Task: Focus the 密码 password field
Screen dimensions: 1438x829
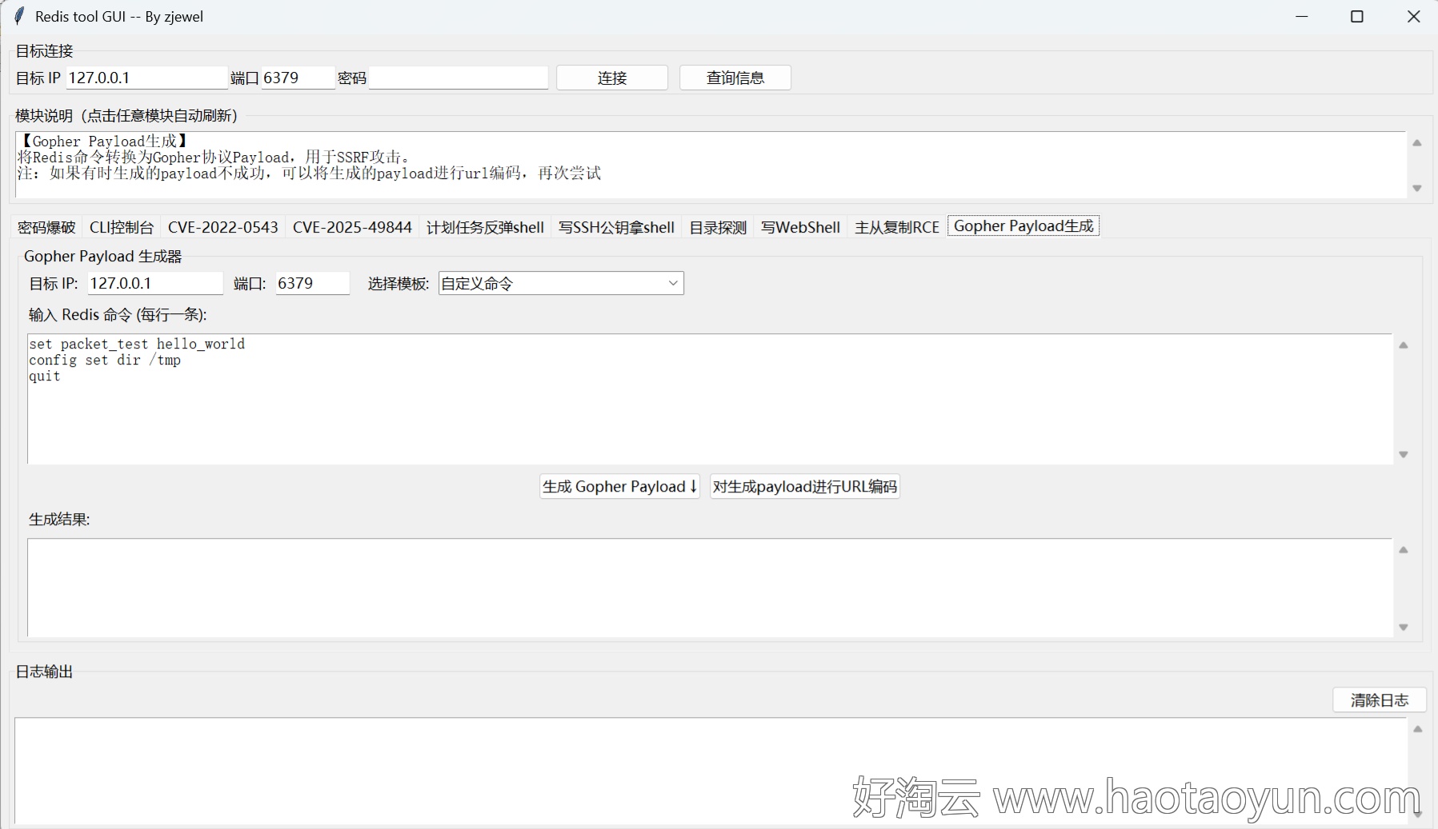Action: point(458,78)
